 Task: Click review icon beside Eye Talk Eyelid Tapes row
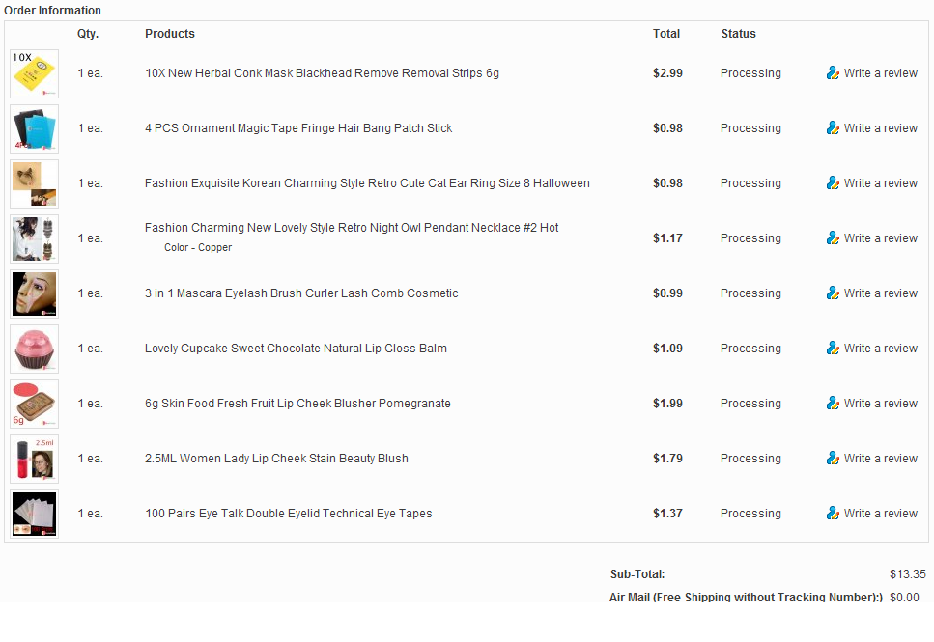833,514
